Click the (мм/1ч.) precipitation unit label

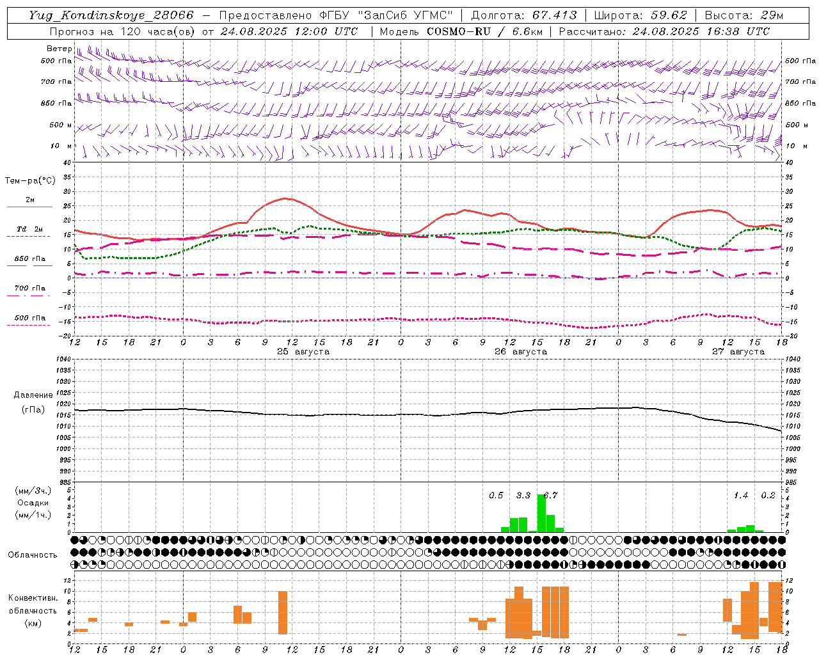33,515
